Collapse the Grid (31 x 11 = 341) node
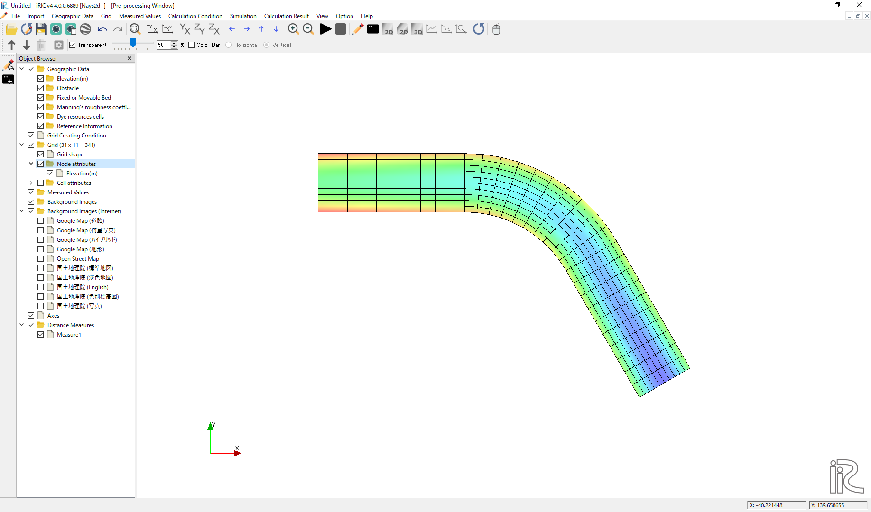Image resolution: width=871 pixels, height=512 pixels. (22, 145)
